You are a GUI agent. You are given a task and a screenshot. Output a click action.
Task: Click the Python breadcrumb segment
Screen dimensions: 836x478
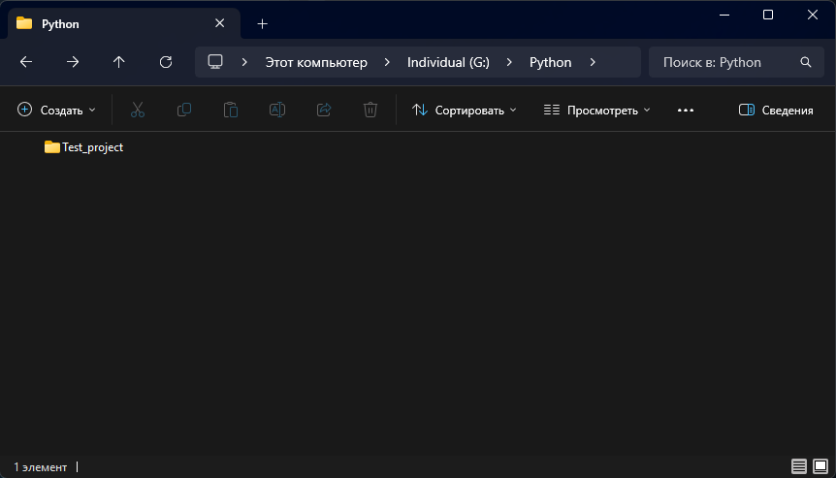coord(550,62)
